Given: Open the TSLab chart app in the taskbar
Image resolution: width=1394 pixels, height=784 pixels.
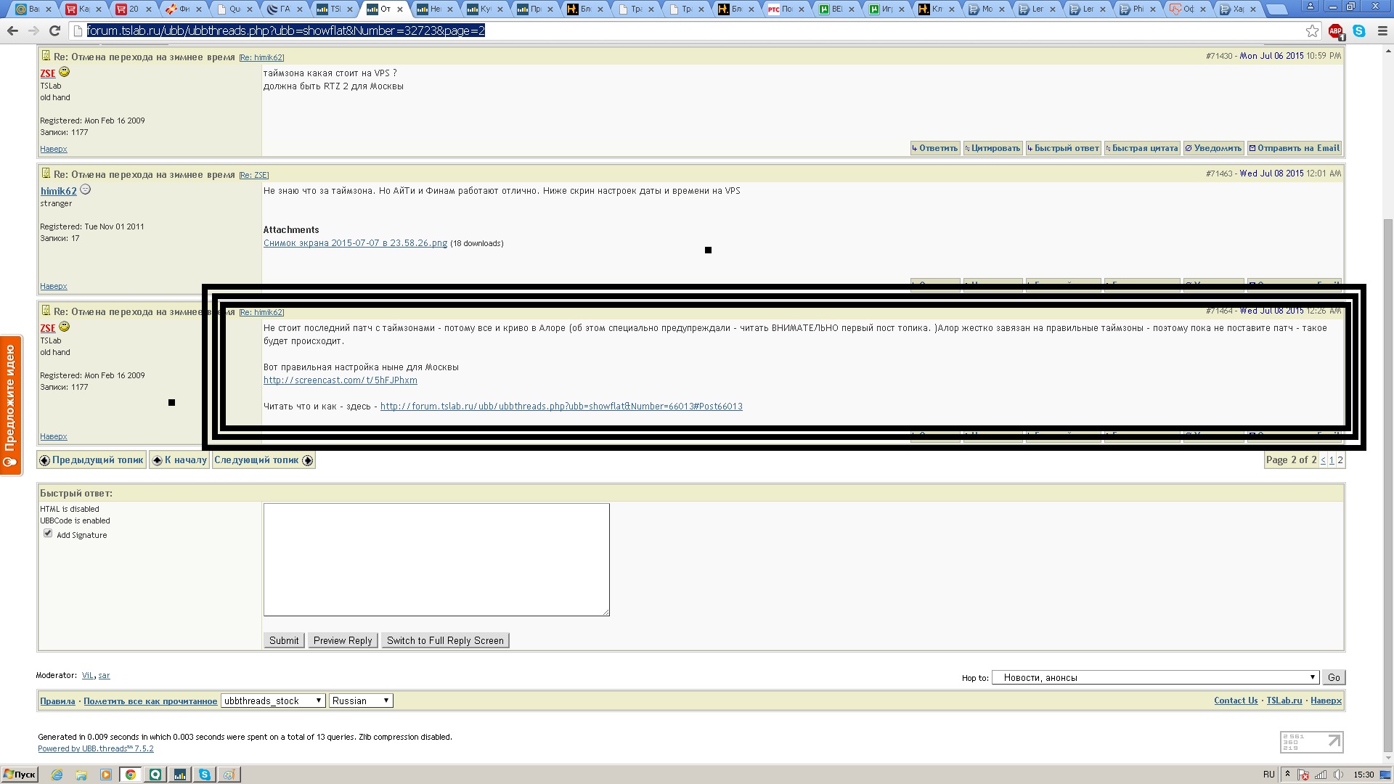Looking at the screenshot, I should [179, 775].
